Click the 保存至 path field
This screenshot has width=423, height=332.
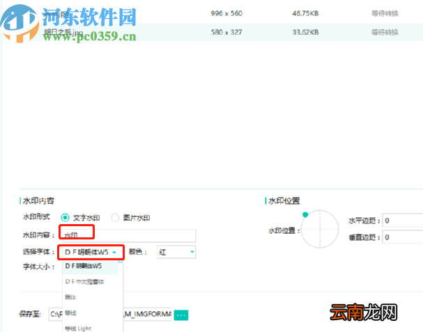pyautogui.click(x=110, y=314)
